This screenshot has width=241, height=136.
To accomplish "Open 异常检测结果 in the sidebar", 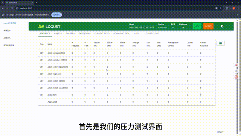I will (9, 45).
